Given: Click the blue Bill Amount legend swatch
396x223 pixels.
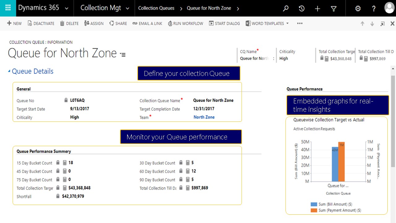Looking at the screenshot, I should [314, 204].
